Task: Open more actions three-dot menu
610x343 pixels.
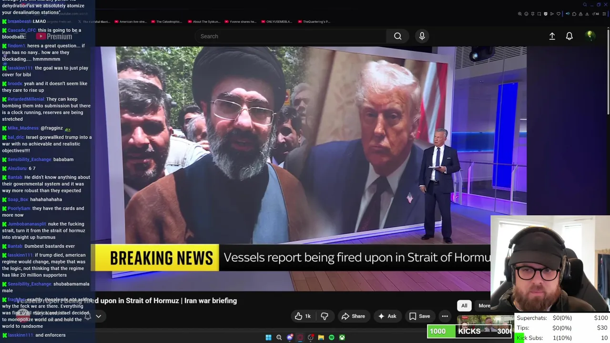Action: 445,316
